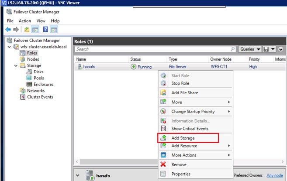
Task: Collapse the wfs-cluster.ciscolab.local node
Action: tap(9, 47)
